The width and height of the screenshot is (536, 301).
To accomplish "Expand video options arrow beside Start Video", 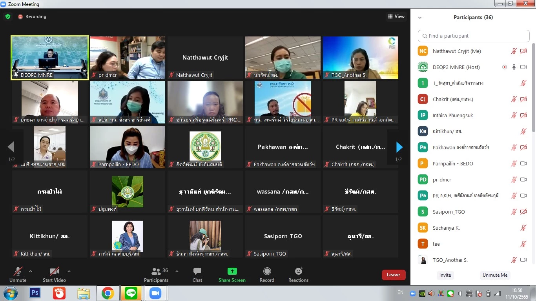I will pyautogui.click(x=69, y=271).
